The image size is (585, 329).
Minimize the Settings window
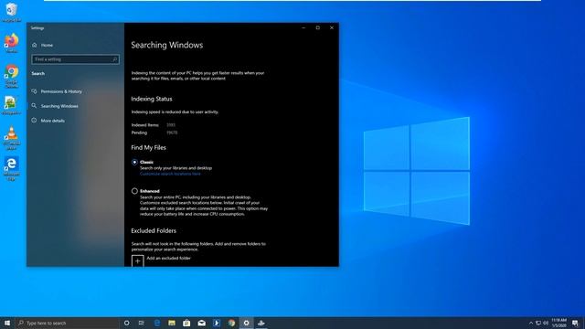pyautogui.click(x=303, y=27)
